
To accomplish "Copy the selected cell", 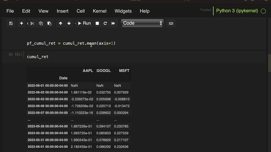I will [x=41, y=23].
